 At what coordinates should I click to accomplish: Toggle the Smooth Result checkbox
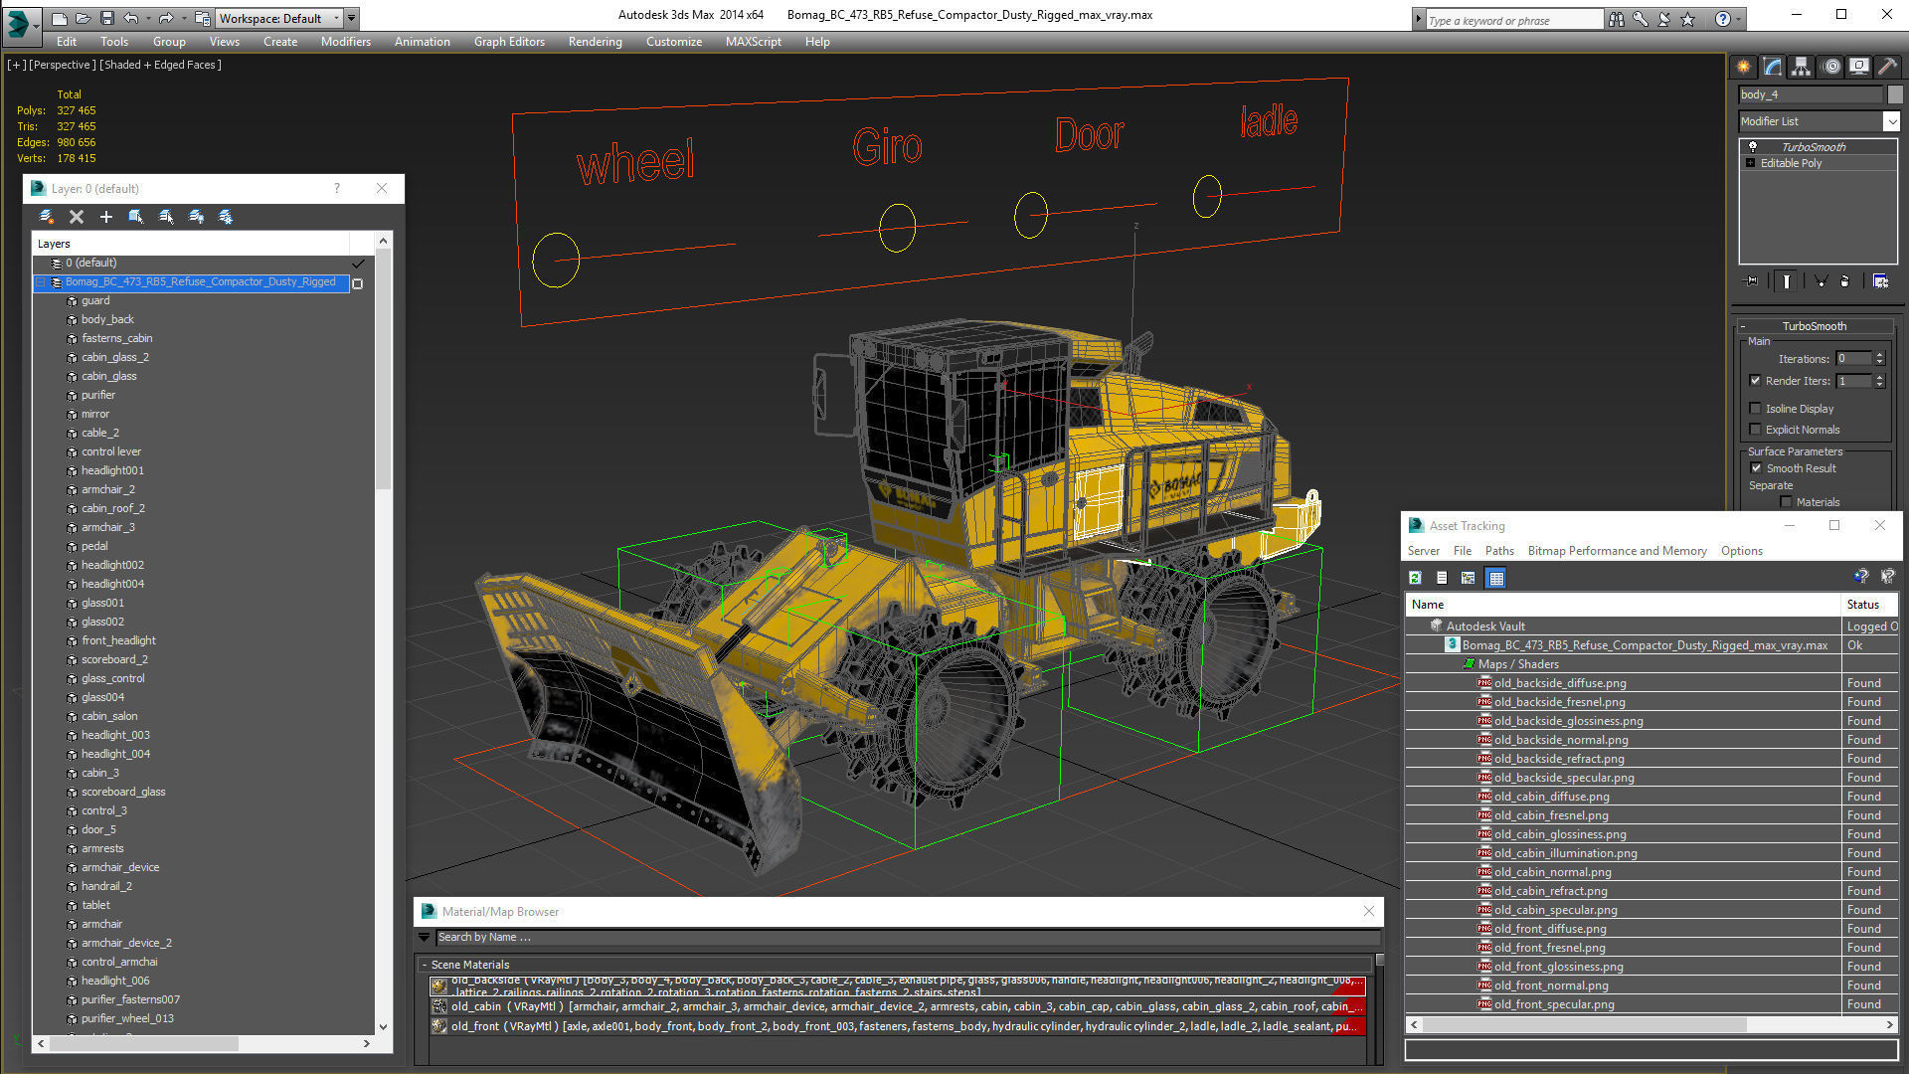point(1756,468)
